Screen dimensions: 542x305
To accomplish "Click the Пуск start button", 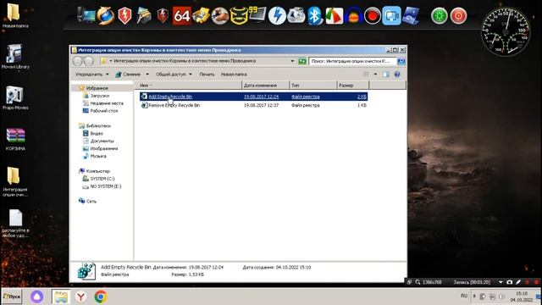I will coord(12,297).
